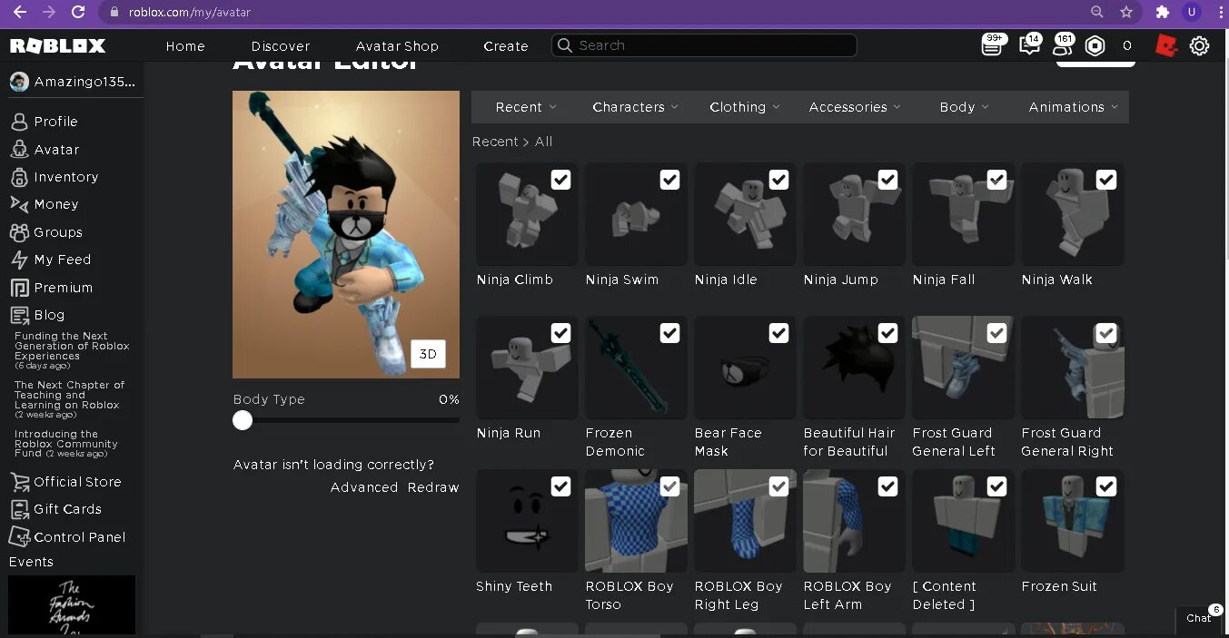Select the Beautiful Hair item thumbnail
Image resolution: width=1229 pixels, height=638 pixels.
tap(854, 368)
